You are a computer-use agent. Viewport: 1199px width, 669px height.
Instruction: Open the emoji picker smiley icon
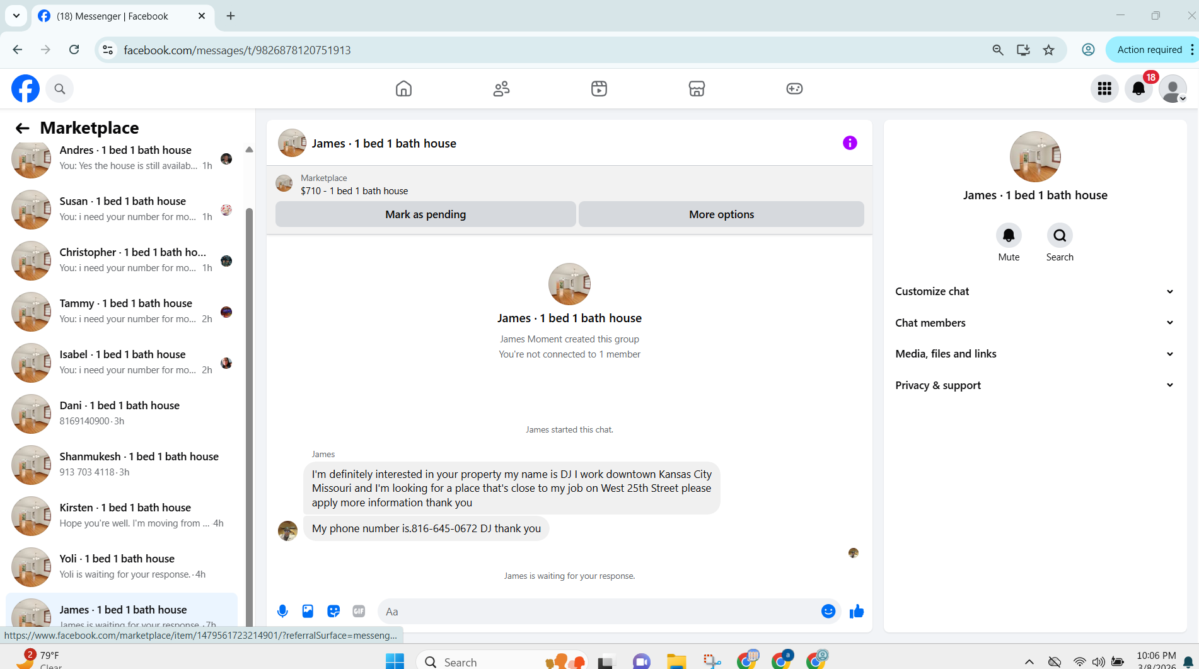[828, 611]
